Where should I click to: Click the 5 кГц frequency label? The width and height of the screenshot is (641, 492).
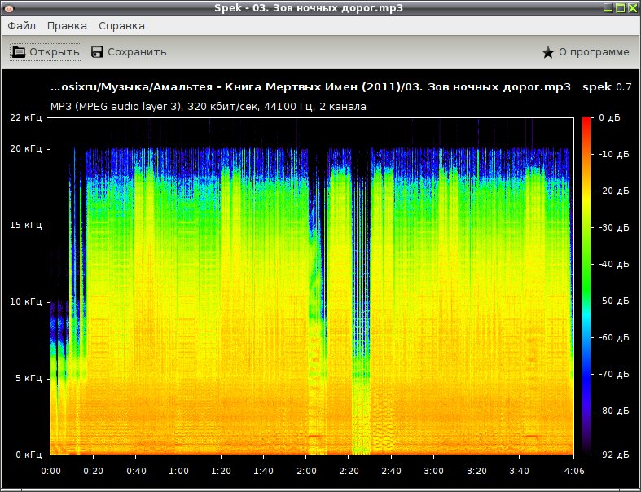pyautogui.click(x=29, y=378)
